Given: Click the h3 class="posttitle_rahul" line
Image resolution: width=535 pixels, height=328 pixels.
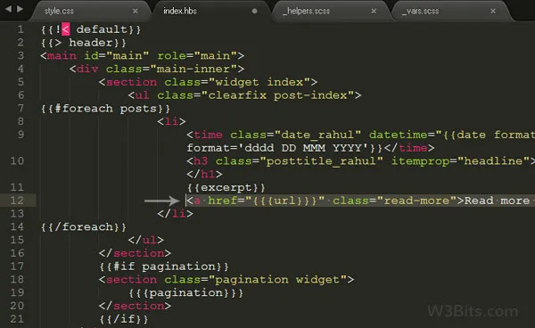Looking at the screenshot, I should [x=360, y=161].
